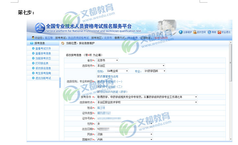Click the welcome user name after 欢迎您

tap(49, 38)
